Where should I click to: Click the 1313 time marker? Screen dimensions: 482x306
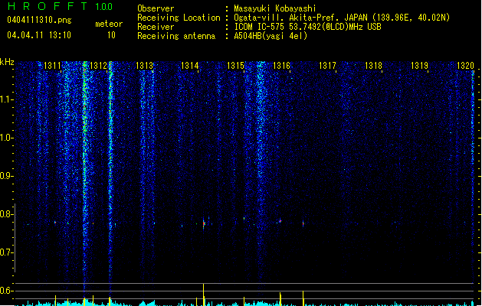[145, 66]
